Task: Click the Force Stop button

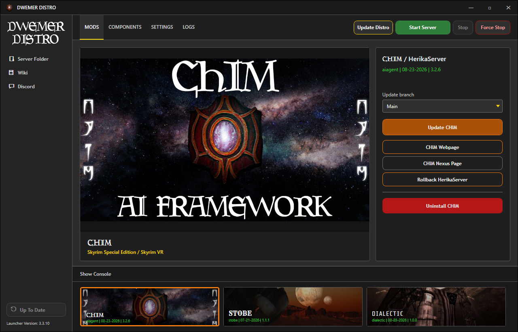Action: pyautogui.click(x=493, y=28)
